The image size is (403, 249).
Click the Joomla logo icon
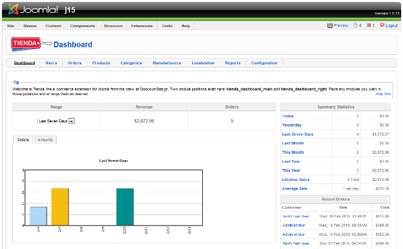pos(13,9)
